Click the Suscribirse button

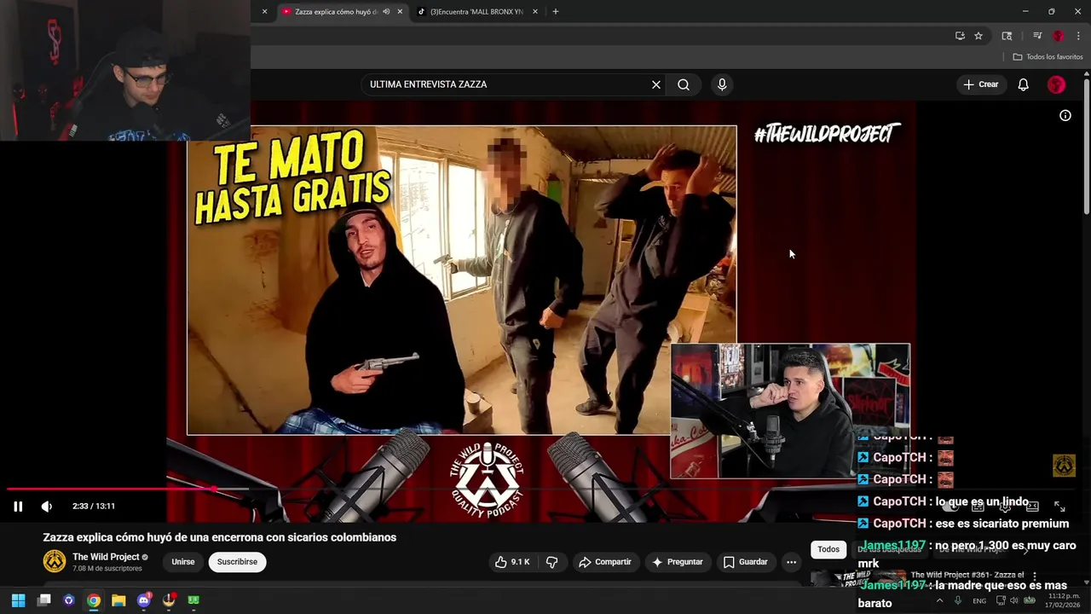coord(237,562)
